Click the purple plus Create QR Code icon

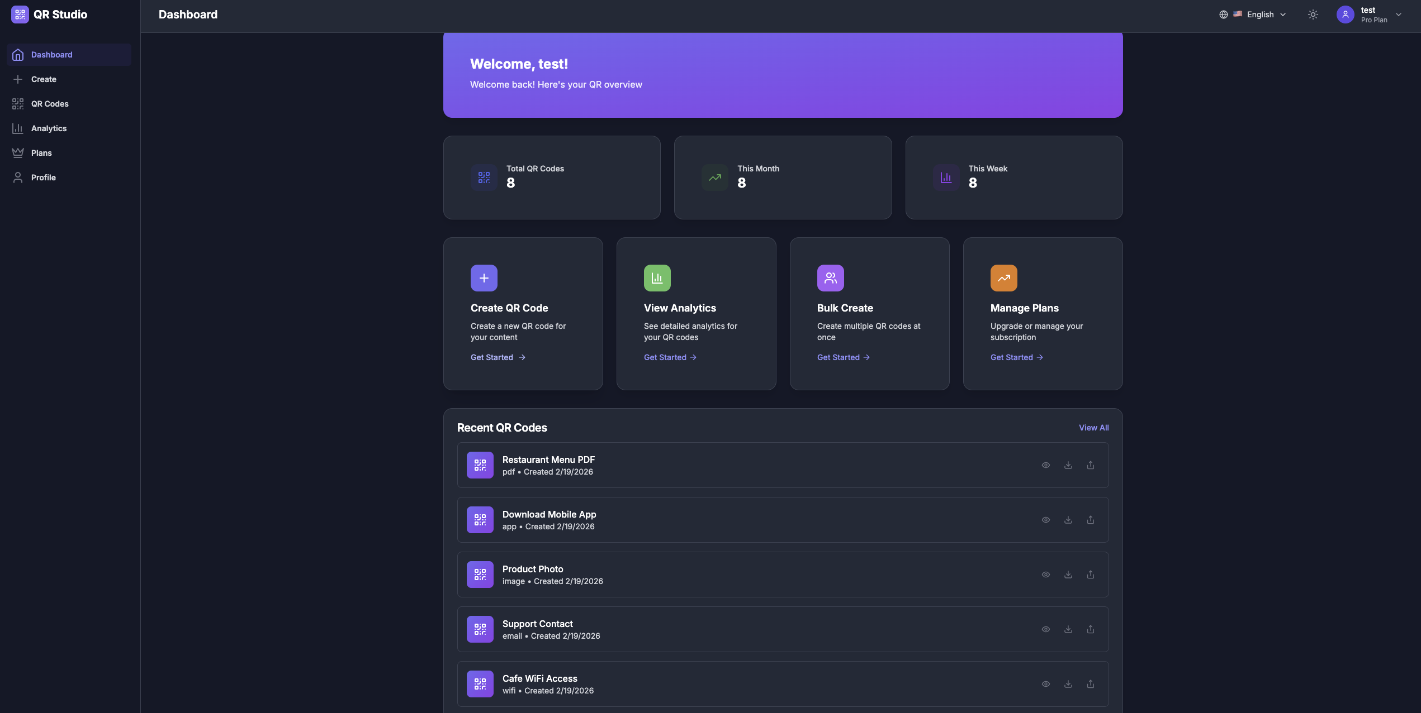(484, 278)
